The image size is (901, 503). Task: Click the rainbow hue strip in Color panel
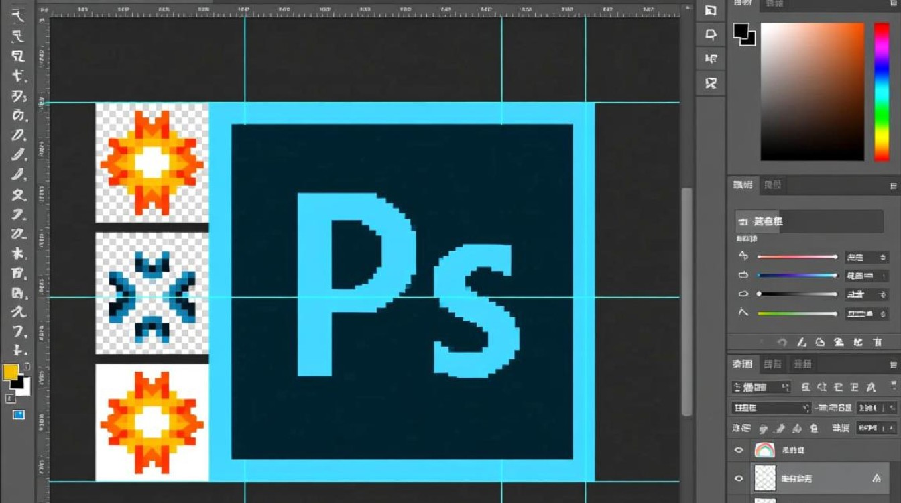point(882,92)
